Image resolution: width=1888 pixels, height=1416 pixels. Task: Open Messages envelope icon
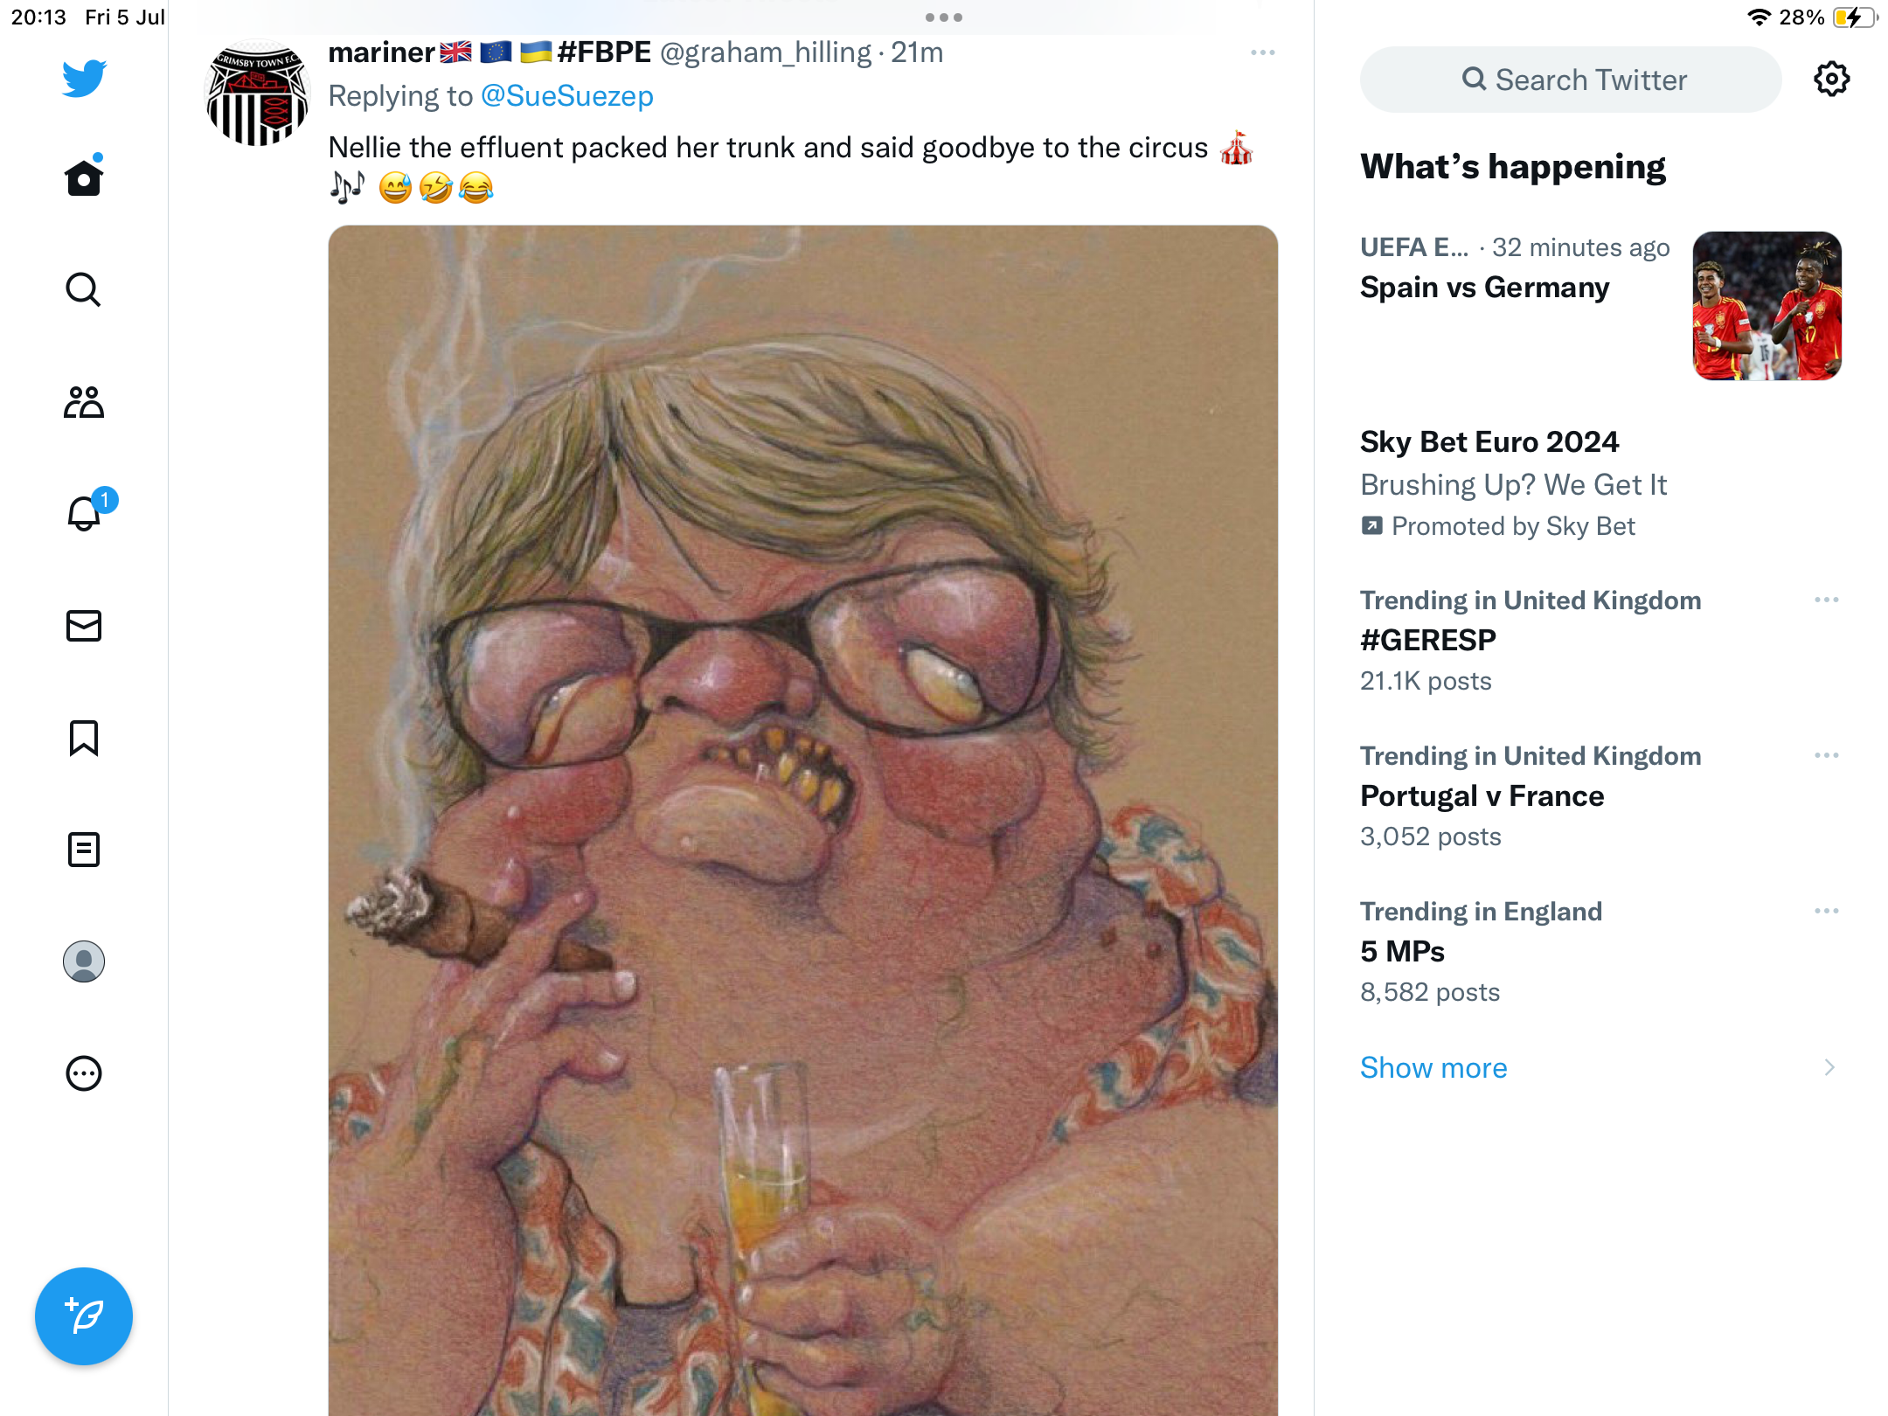pos(84,626)
